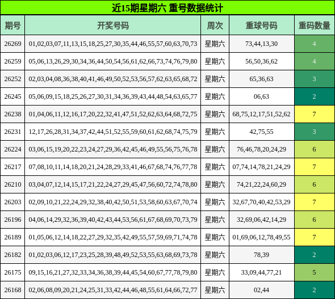Image resolution: width=335 pixels, height=299 pixels.
Task: Click the 周次 column header
Action: point(215,26)
